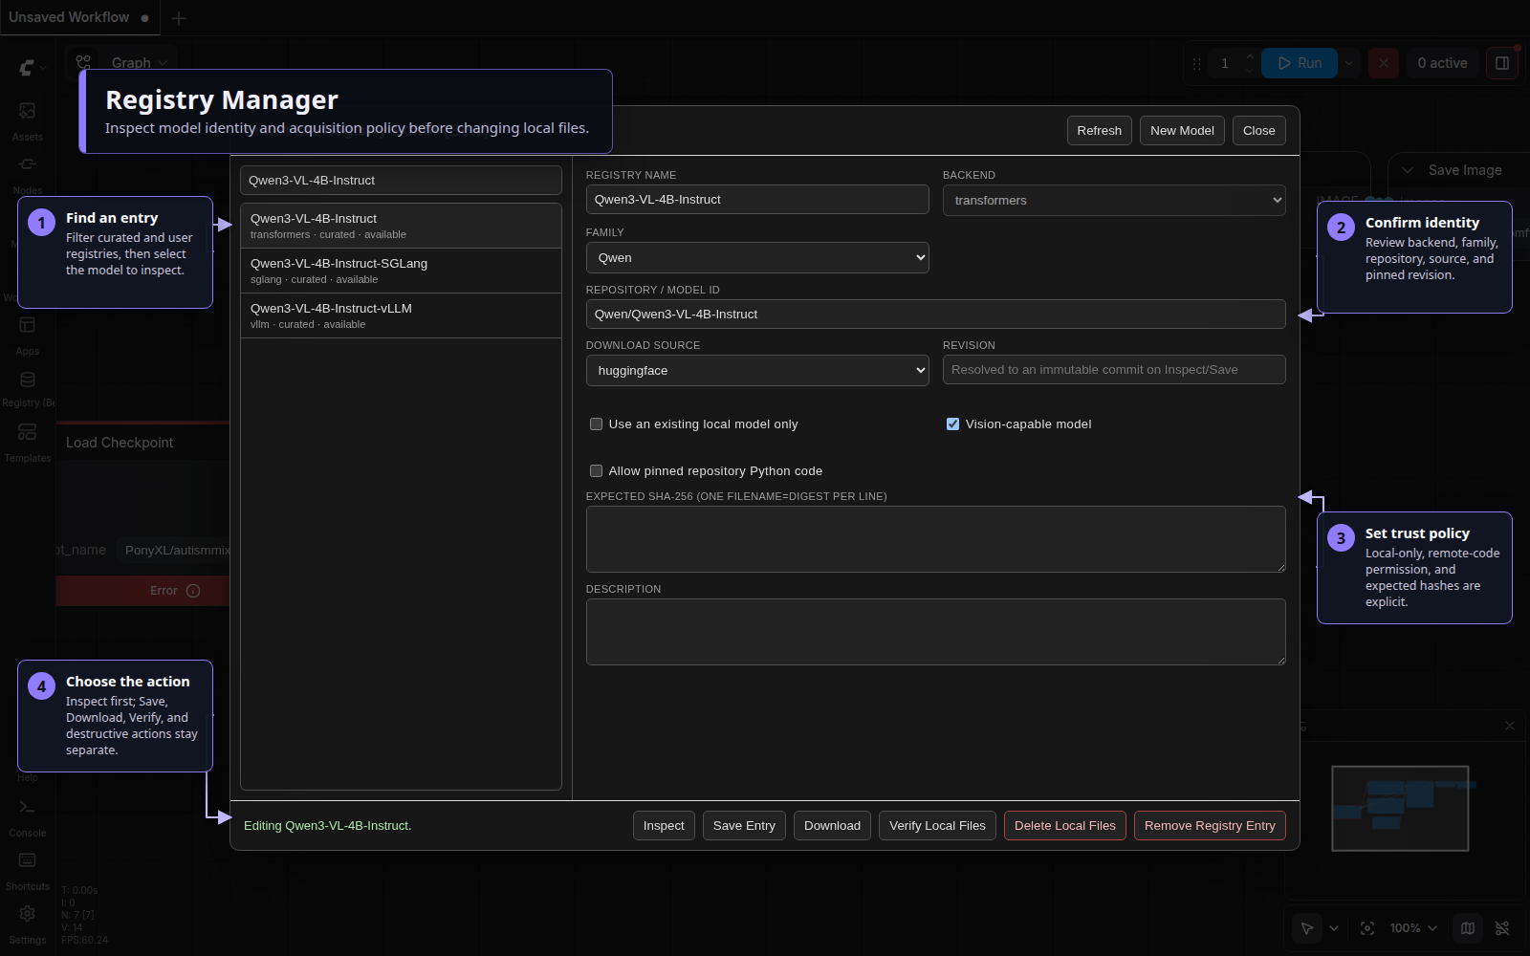Focus the Revision input field
Screen dimensions: 1530x956
coord(1114,369)
